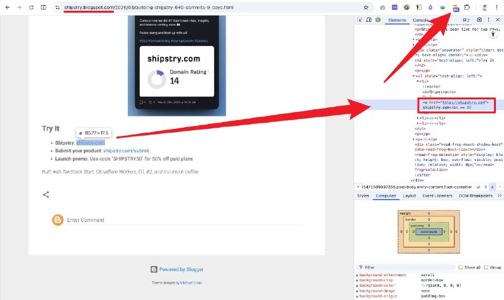Toggle the device toolbar icon in DevTools
This screenshot has width=504, height=300.
pyautogui.click(x=369, y=20)
